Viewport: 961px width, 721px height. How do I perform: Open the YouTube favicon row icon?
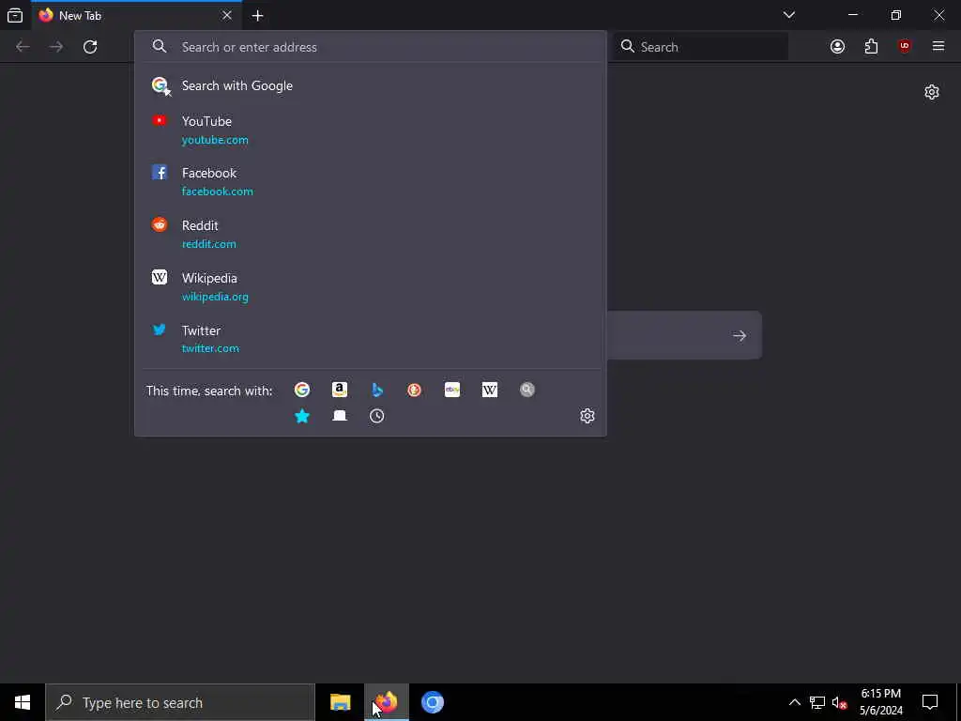click(160, 121)
